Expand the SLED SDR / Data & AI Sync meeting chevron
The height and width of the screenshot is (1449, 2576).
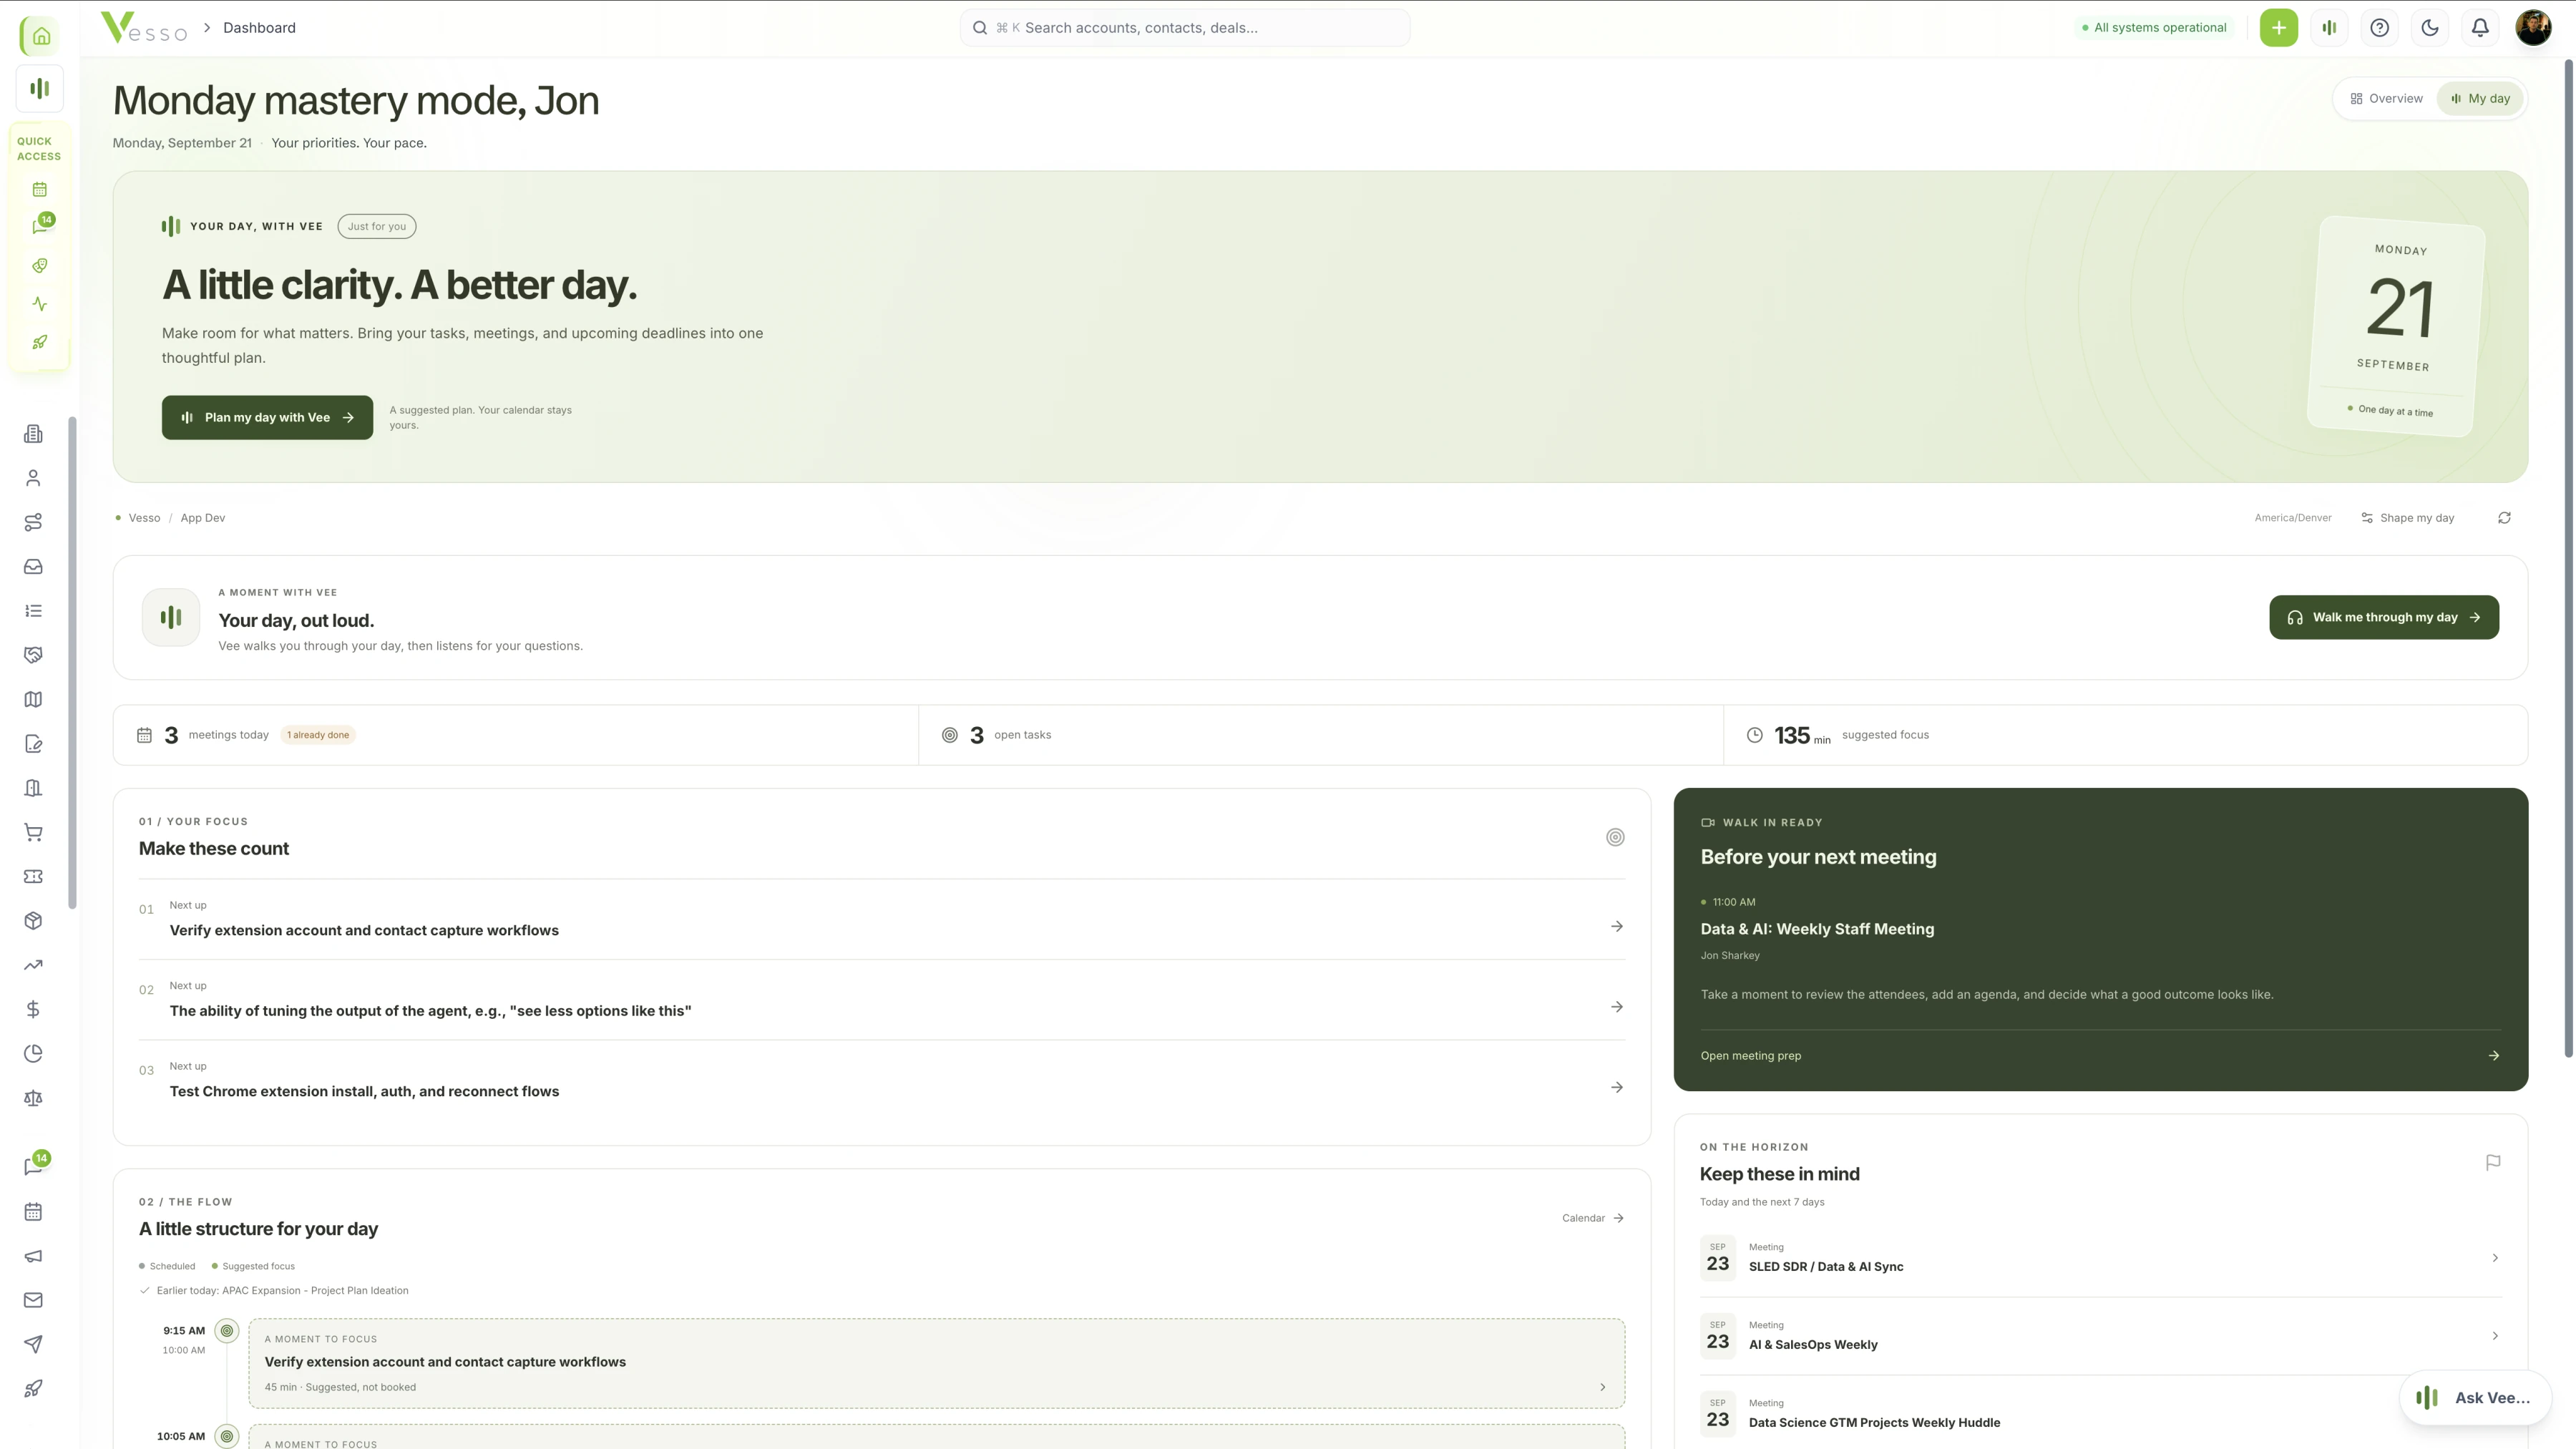(x=2494, y=1258)
